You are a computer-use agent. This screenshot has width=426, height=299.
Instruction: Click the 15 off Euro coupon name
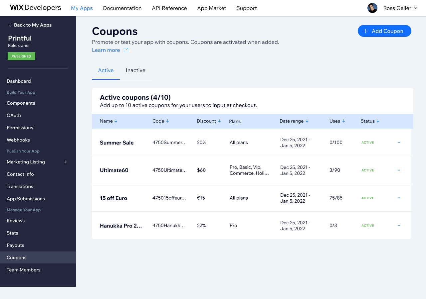(x=113, y=198)
